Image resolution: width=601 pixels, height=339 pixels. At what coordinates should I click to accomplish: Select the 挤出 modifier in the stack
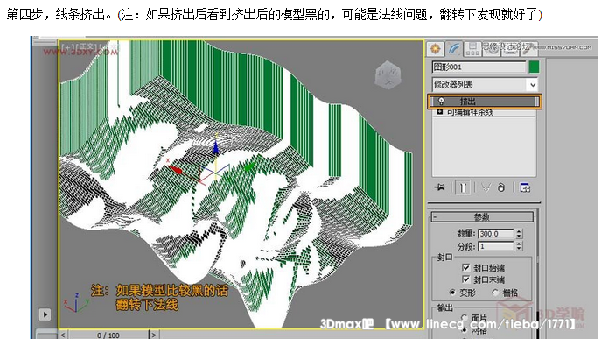pos(485,102)
